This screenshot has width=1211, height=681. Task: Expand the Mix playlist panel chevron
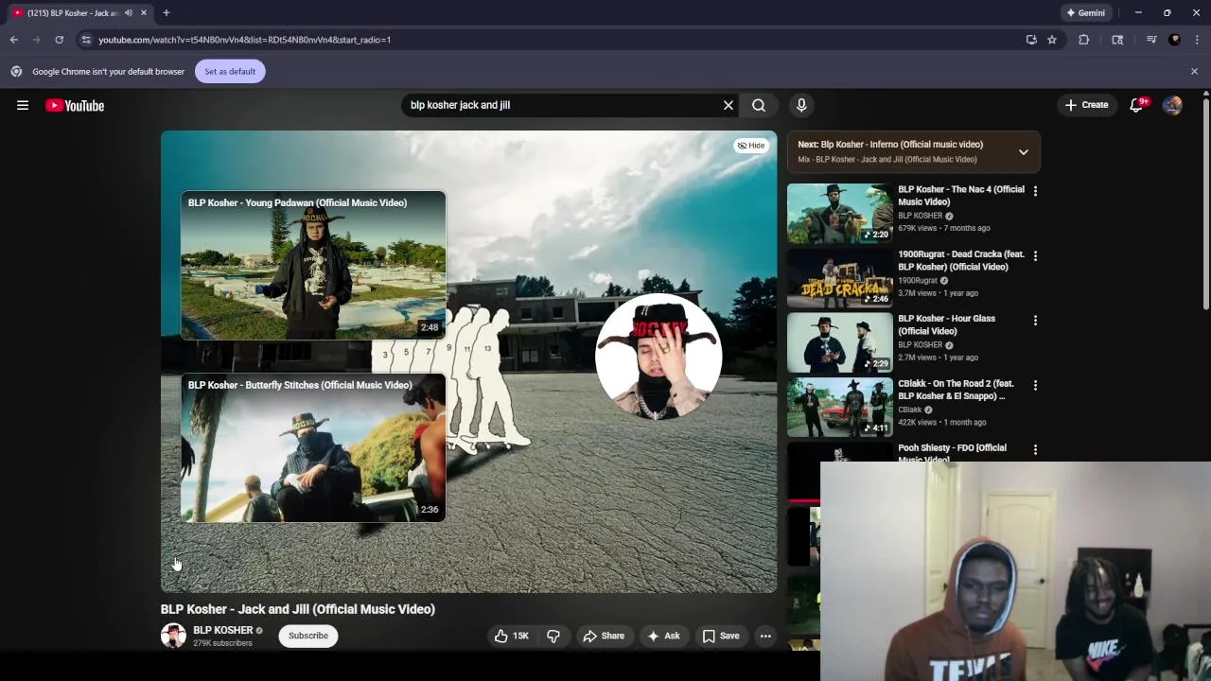click(x=1023, y=151)
